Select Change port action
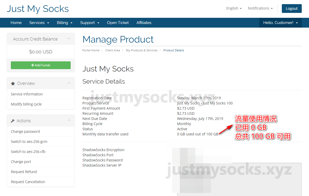309x196 pixels. tap(41, 162)
